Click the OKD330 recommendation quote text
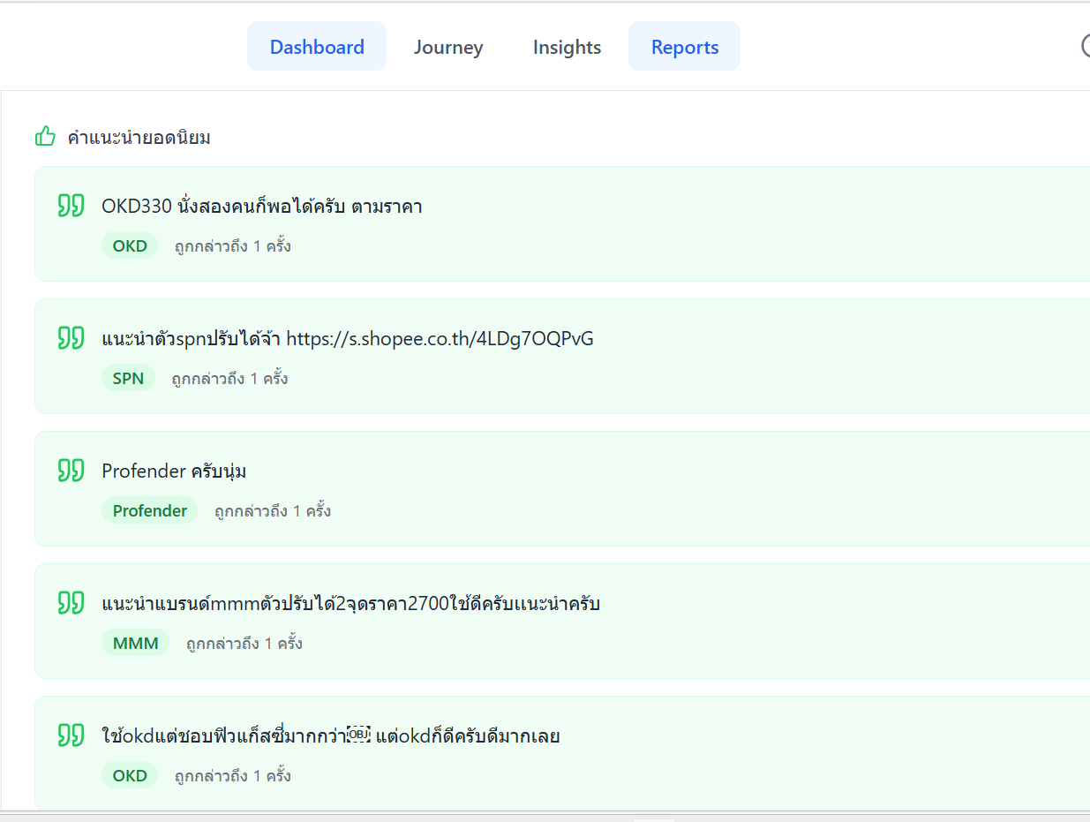This screenshot has width=1090, height=822. 261,207
